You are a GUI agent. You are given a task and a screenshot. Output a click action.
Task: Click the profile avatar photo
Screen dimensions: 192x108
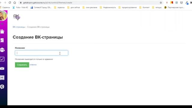tap(3, 16)
